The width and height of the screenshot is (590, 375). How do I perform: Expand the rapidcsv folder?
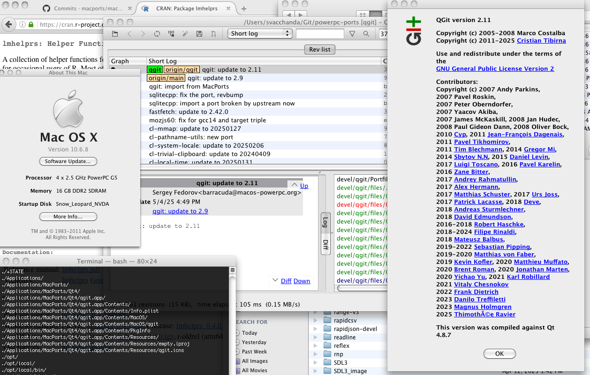coord(315,321)
